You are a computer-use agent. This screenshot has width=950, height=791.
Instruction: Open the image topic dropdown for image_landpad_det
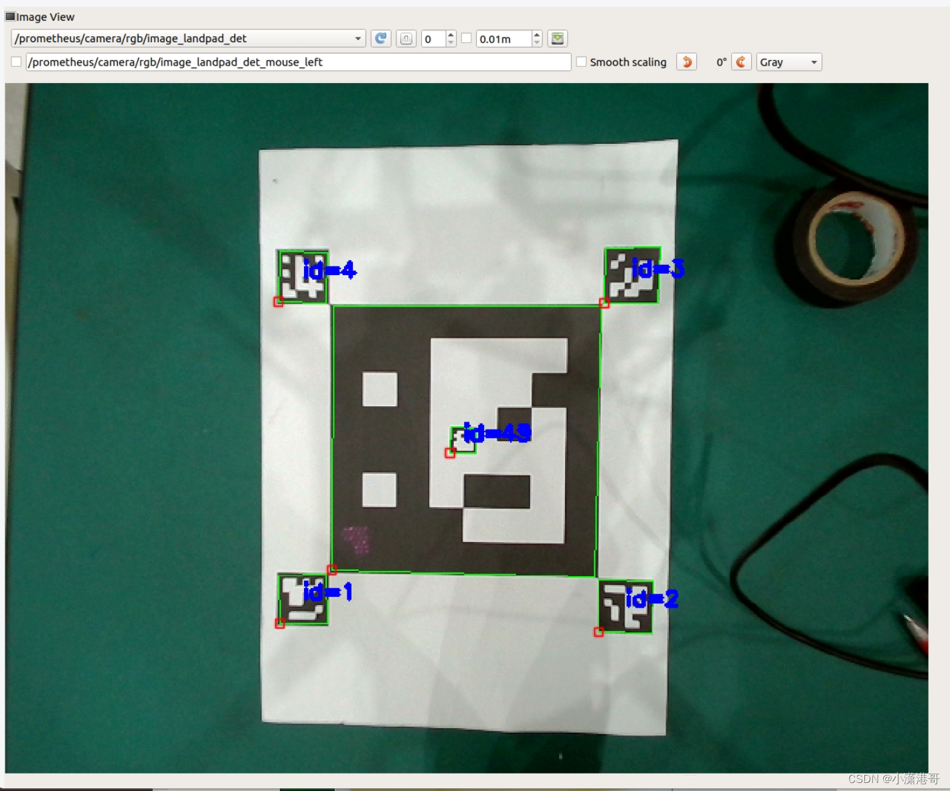click(x=188, y=39)
